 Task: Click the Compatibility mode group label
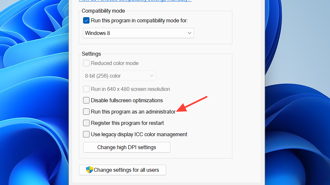(x=103, y=11)
